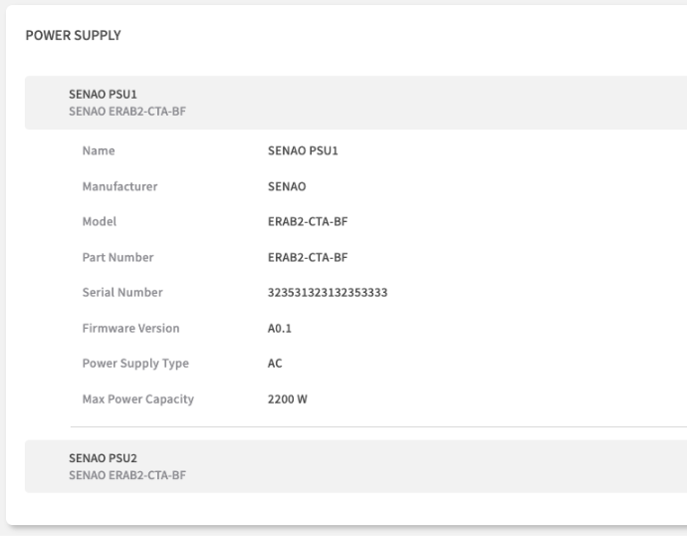Click the Firmware Version field label
Image resolution: width=687 pixels, height=536 pixels.
coord(130,328)
